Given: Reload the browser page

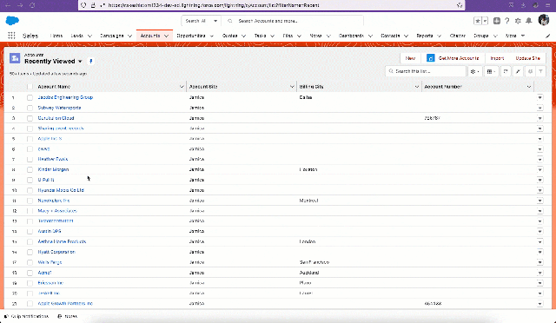Looking at the screenshot, I should click(32, 5).
